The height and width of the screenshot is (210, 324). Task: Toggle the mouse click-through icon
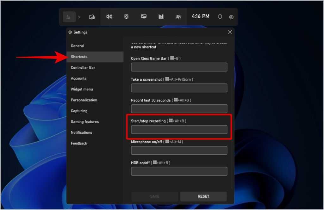tap(220, 17)
